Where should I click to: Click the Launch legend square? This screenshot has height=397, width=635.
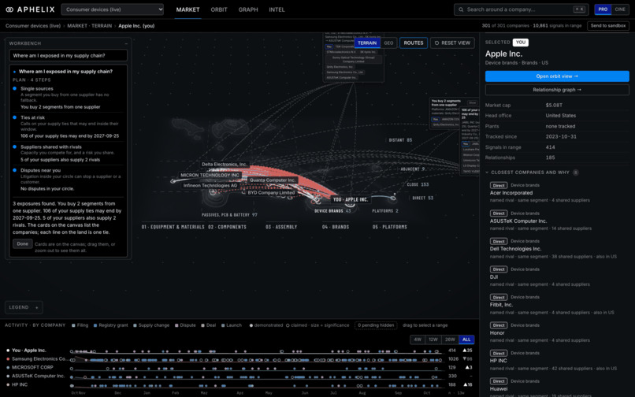(x=223, y=325)
